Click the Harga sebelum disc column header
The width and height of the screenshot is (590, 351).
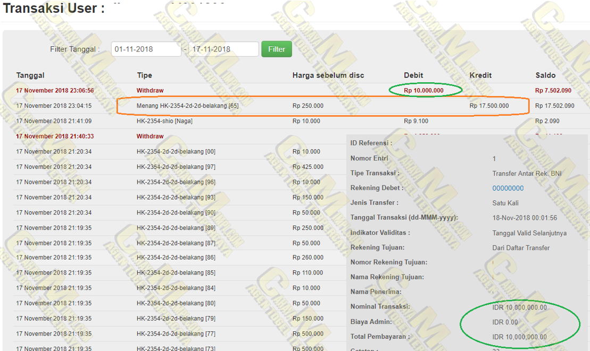[x=328, y=75]
